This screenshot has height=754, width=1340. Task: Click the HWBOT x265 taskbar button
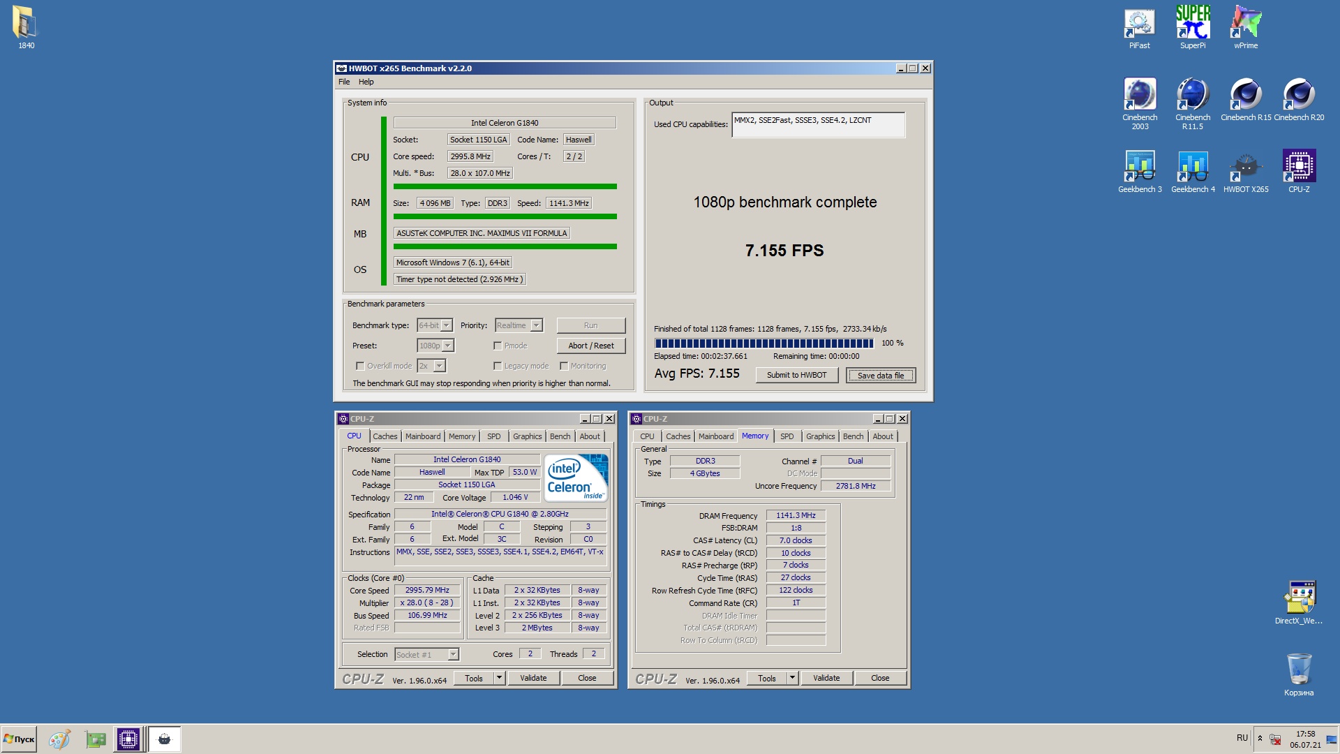[165, 739]
